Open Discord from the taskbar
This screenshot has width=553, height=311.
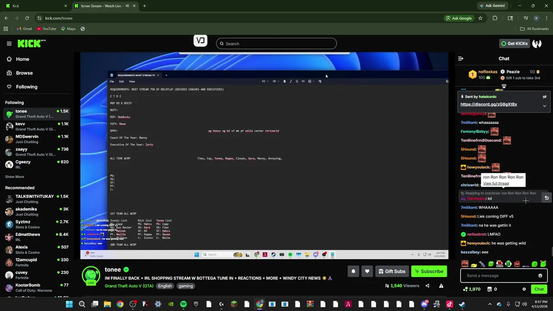tap(424, 304)
